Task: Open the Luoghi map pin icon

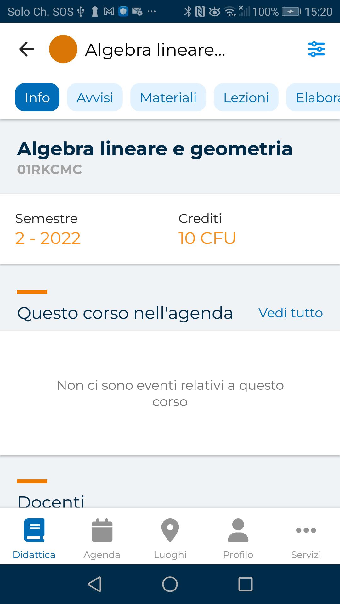Action: tap(170, 530)
